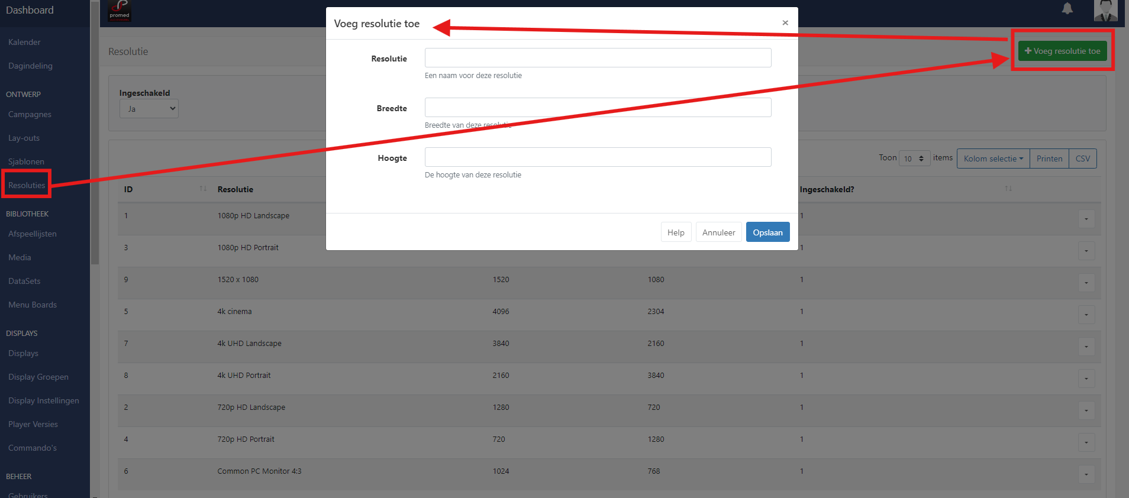The height and width of the screenshot is (498, 1129).
Task: Open Help in the dialog
Action: point(676,232)
